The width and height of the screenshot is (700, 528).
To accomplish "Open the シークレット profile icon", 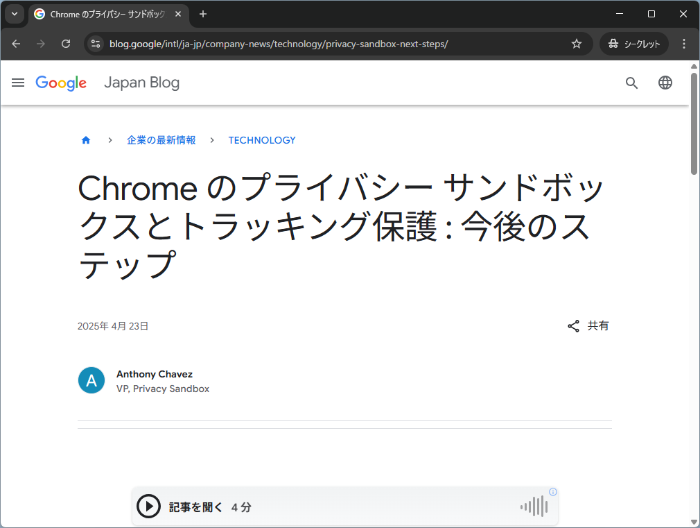I will pos(633,43).
